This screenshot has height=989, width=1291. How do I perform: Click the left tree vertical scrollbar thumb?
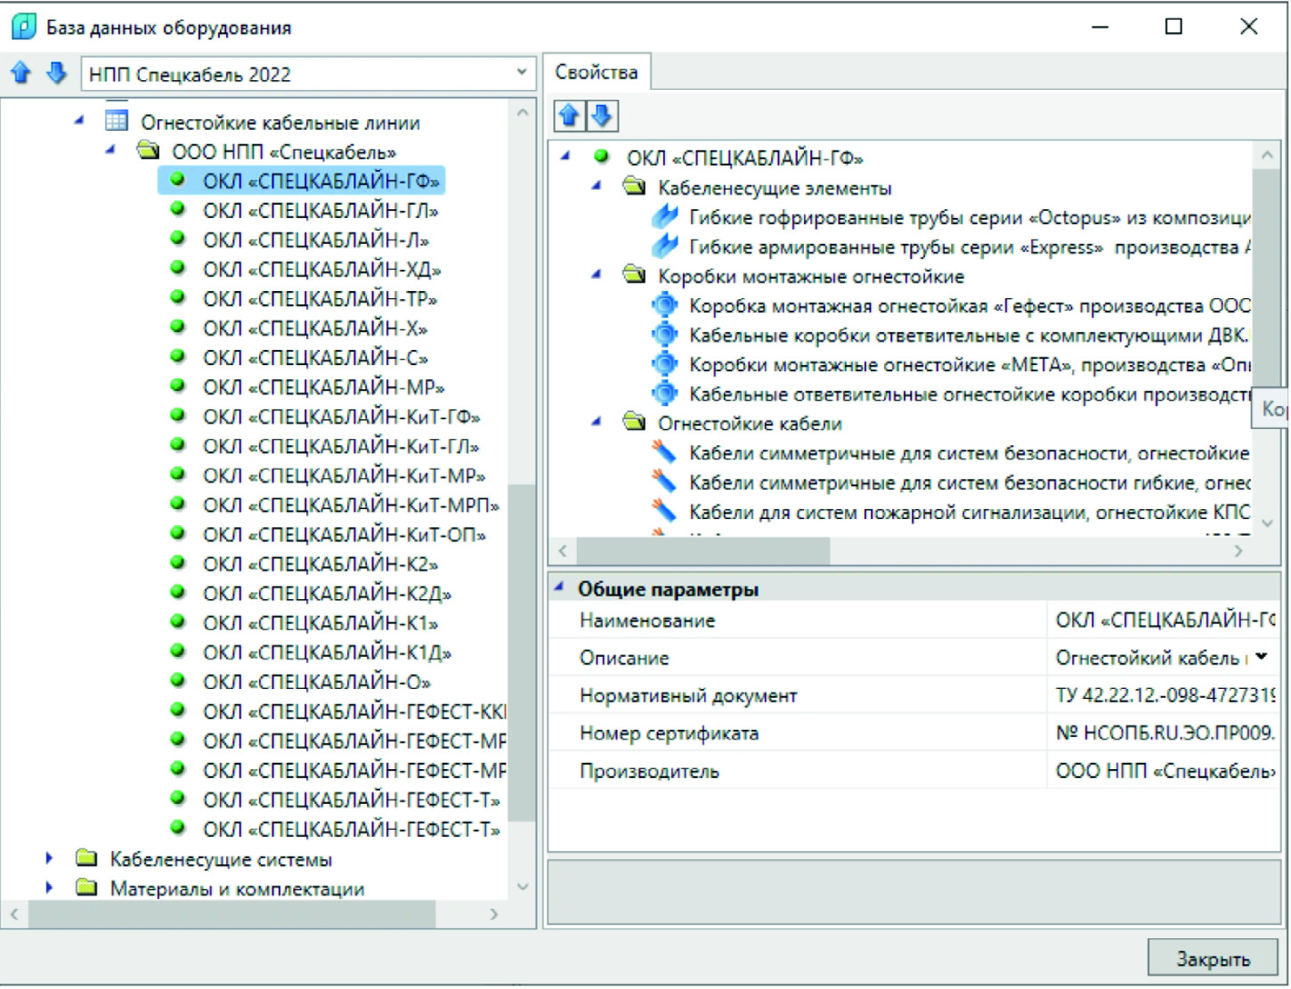point(522,653)
